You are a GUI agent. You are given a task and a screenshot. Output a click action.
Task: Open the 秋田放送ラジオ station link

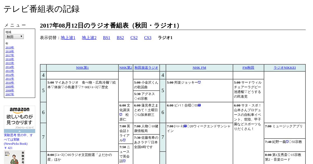(x=146, y=68)
